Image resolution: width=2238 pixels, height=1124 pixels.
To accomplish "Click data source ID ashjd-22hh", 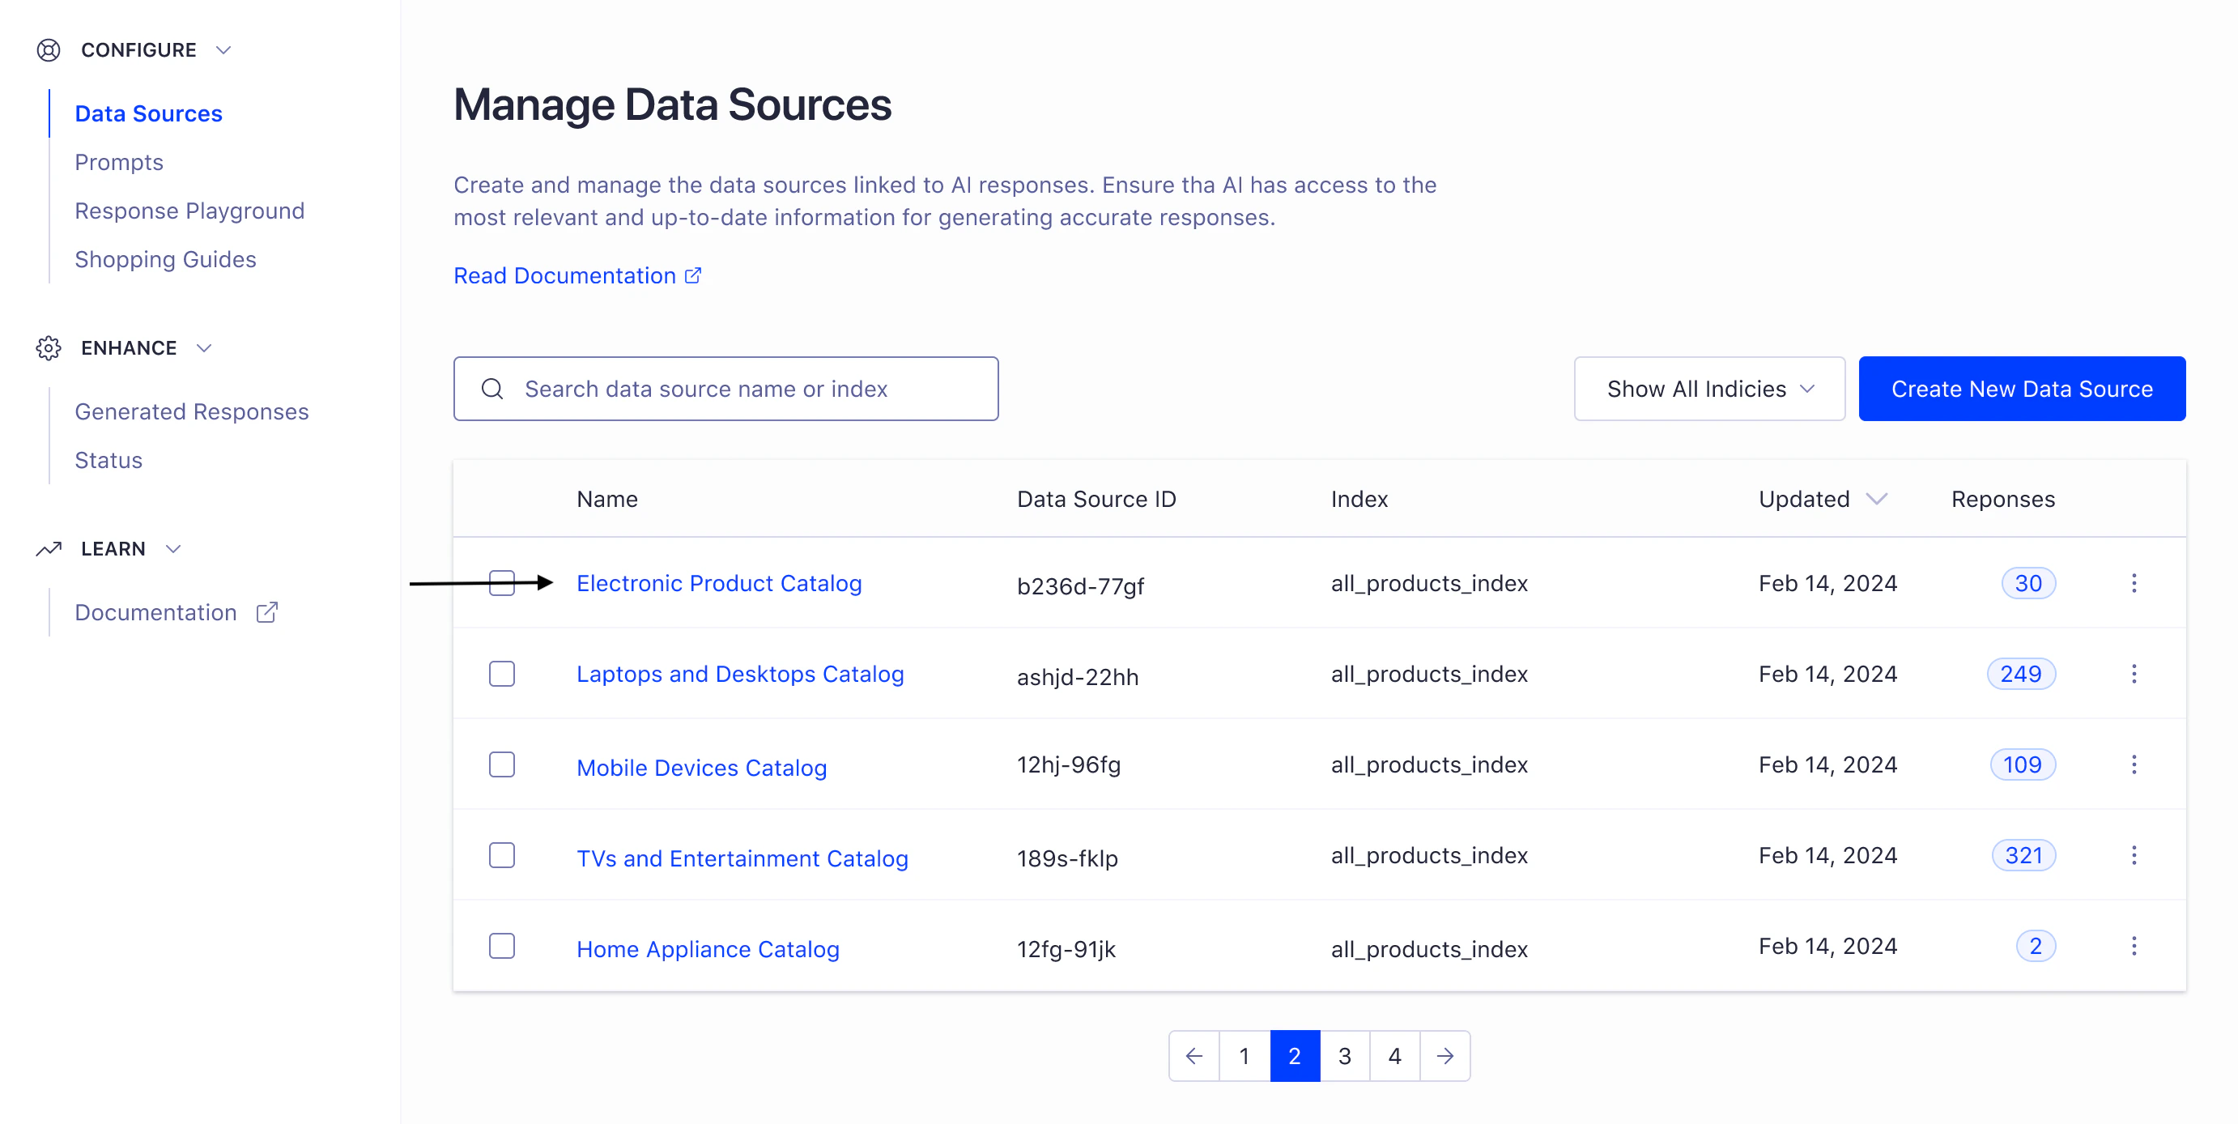I will click(1077, 677).
